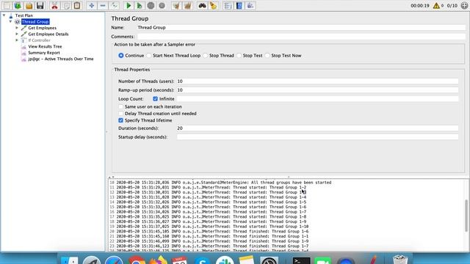Click the Collapse All minus icon
The width and height of the screenshot is (470, 264).
pos(103,5)
